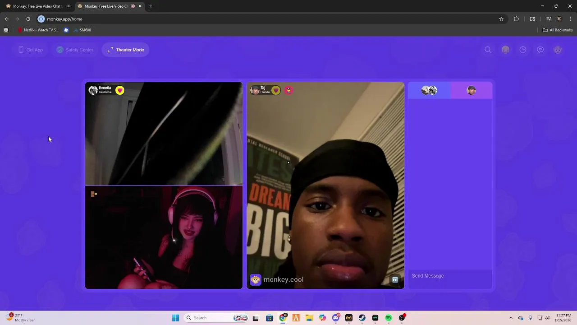Open the Chrome apps grid
Screen dimensions: 577x325
tap(6, 30)
